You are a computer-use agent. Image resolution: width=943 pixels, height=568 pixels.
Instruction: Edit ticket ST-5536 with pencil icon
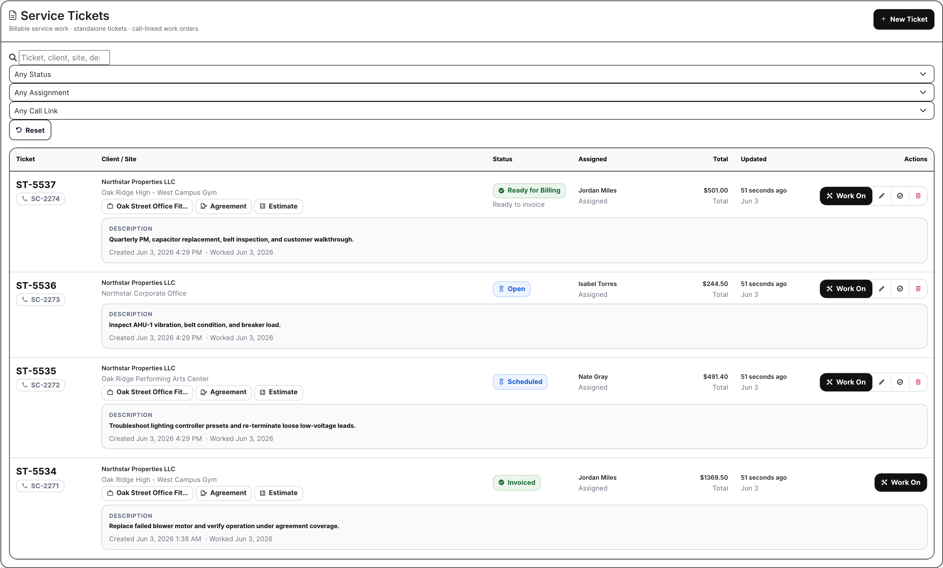coord(882,289)
